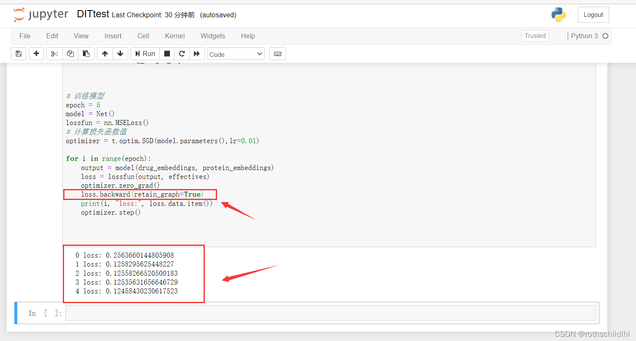Restart kernel and run all cells

[x=196, y=53]
